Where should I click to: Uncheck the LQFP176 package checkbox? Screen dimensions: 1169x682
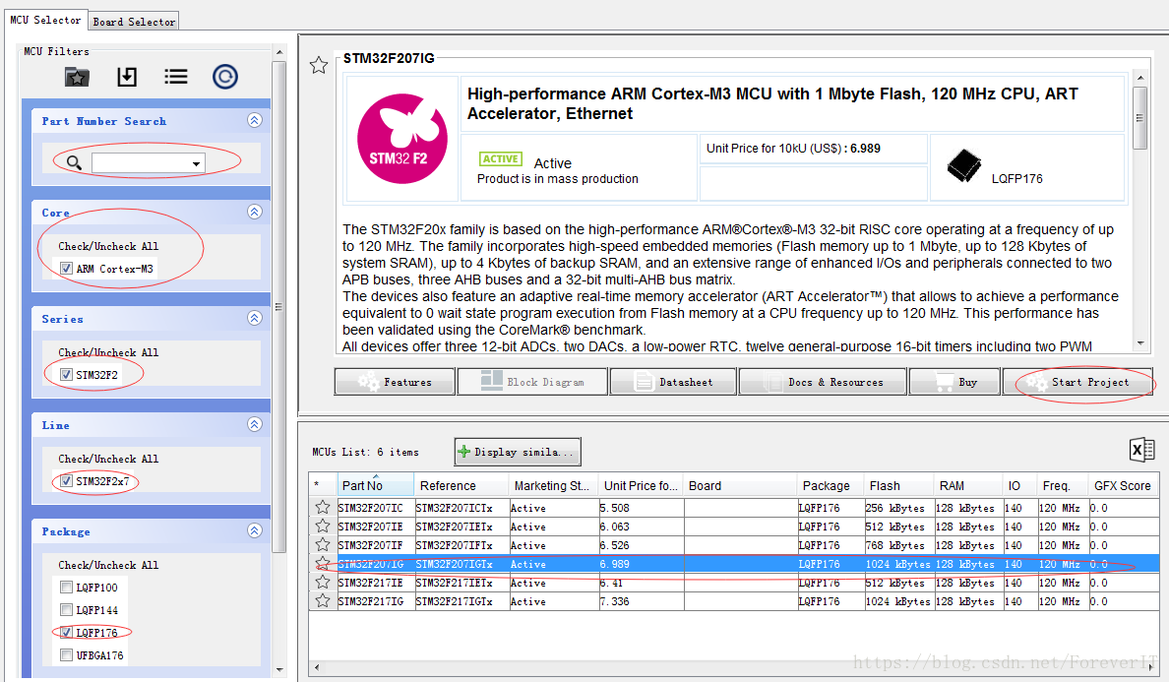coord(66,633)
